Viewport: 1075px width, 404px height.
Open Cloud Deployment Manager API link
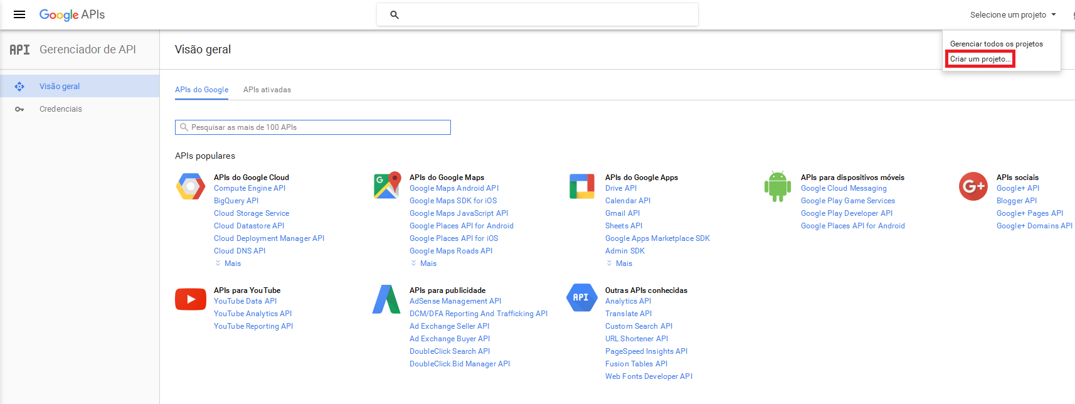point(269,238)
